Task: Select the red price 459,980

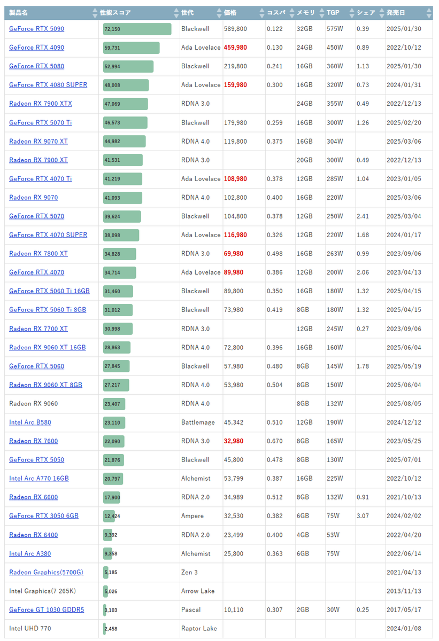Action: (235, 48)
